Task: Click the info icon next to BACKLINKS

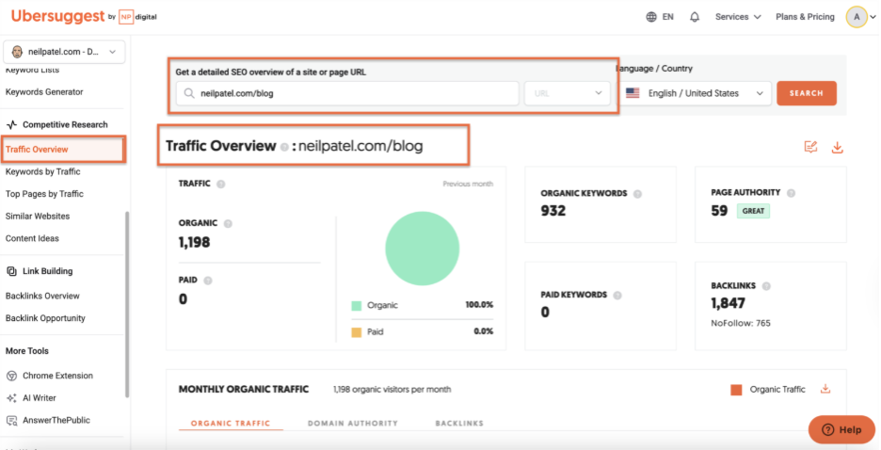Action: point(766,286)
